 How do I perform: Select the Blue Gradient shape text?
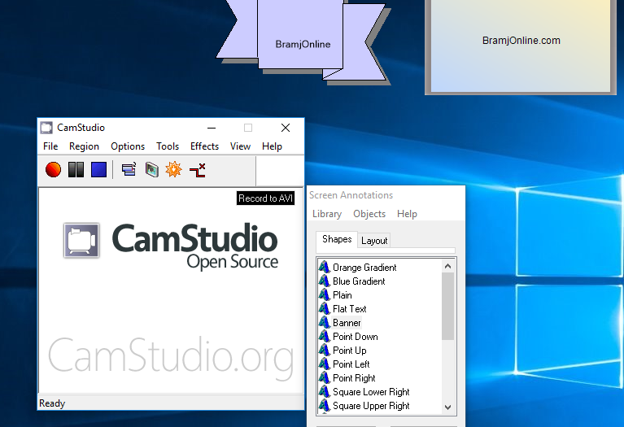[x=359, y=281]
